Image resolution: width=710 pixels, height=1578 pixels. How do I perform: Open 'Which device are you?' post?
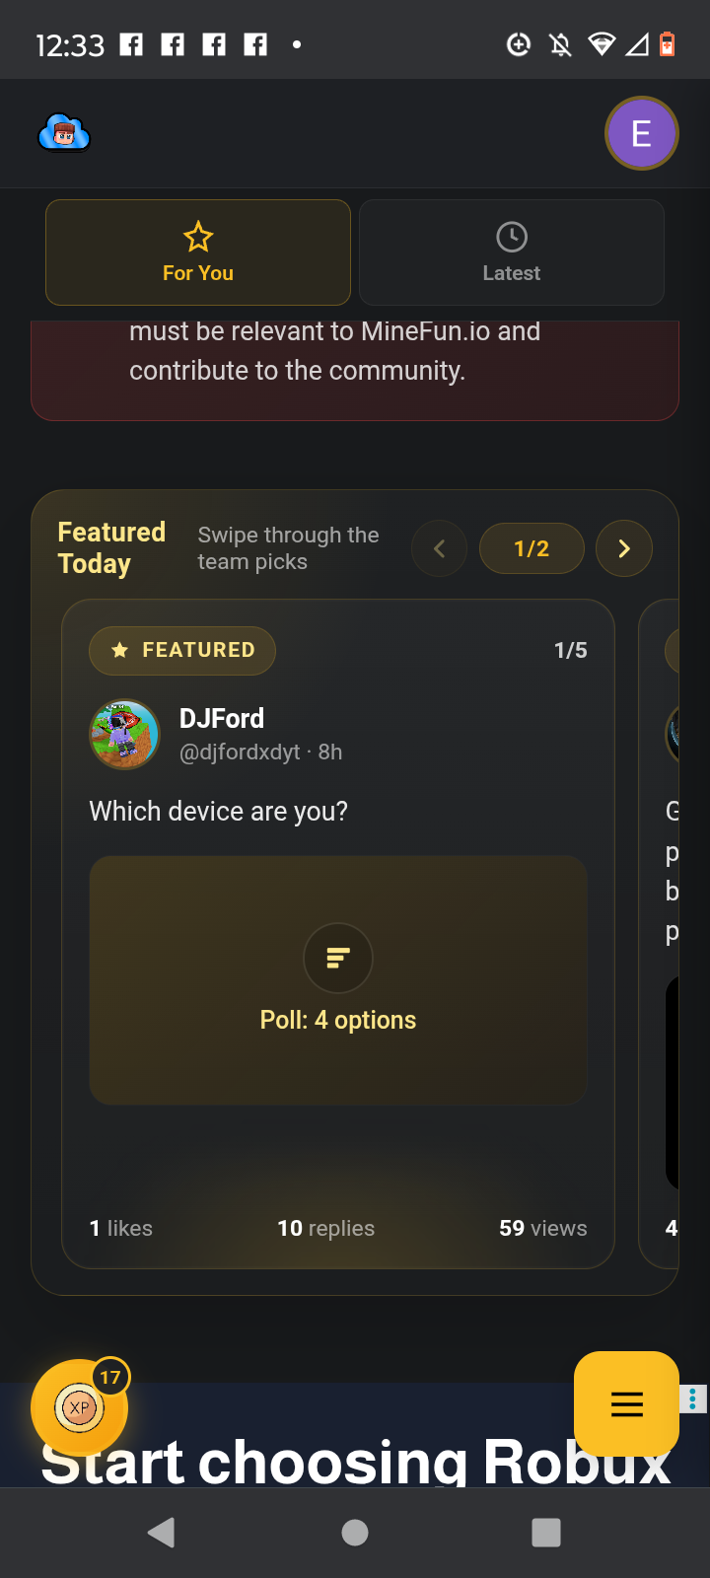[219, 811]
